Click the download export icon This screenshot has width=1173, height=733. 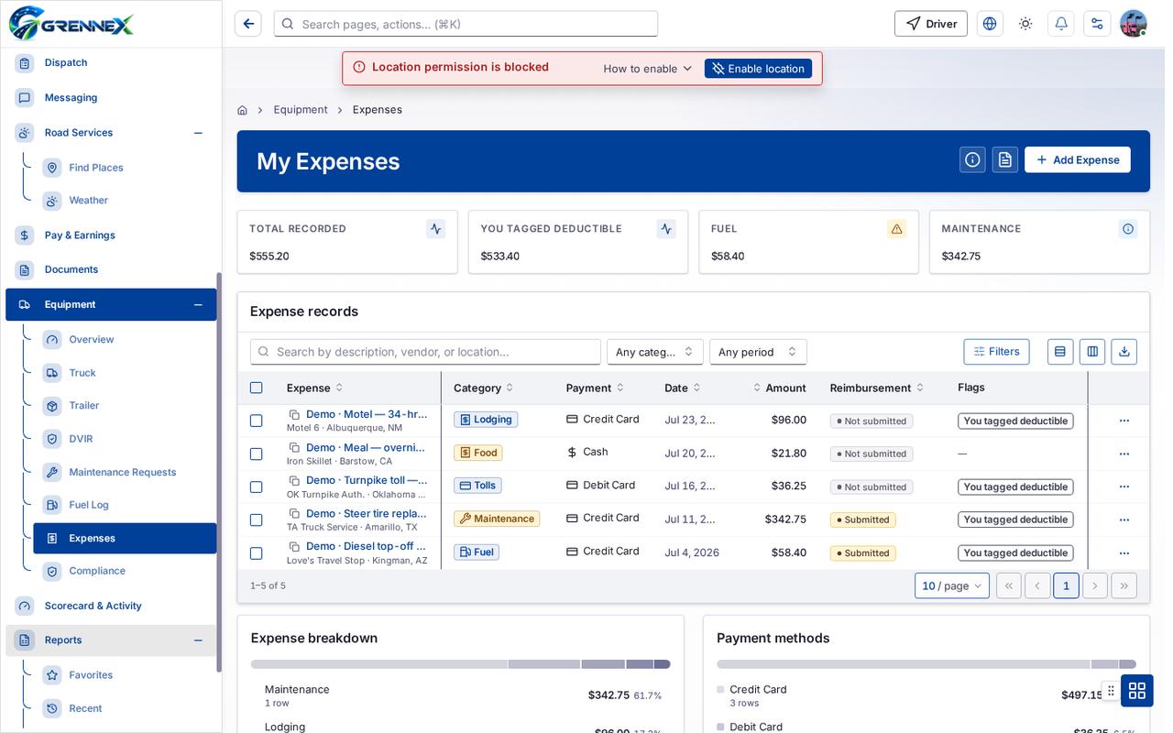(1124, 352)
